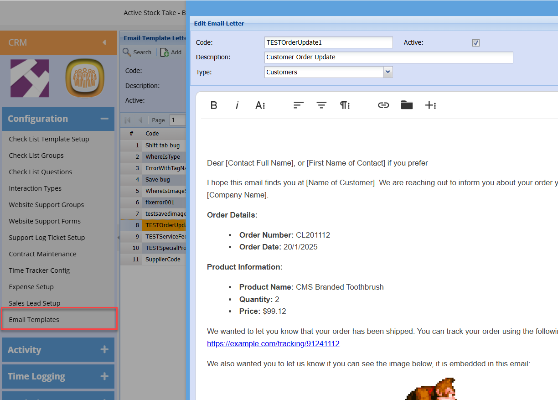Open Website Support Groups
Viewport: 558px width, 400px height.
(46, 205)
